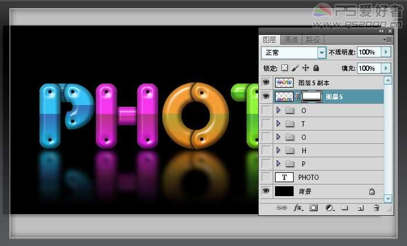This screenshot has width=407, height=246.
Task: Click folder icon of T group
Action: point(290,124)
